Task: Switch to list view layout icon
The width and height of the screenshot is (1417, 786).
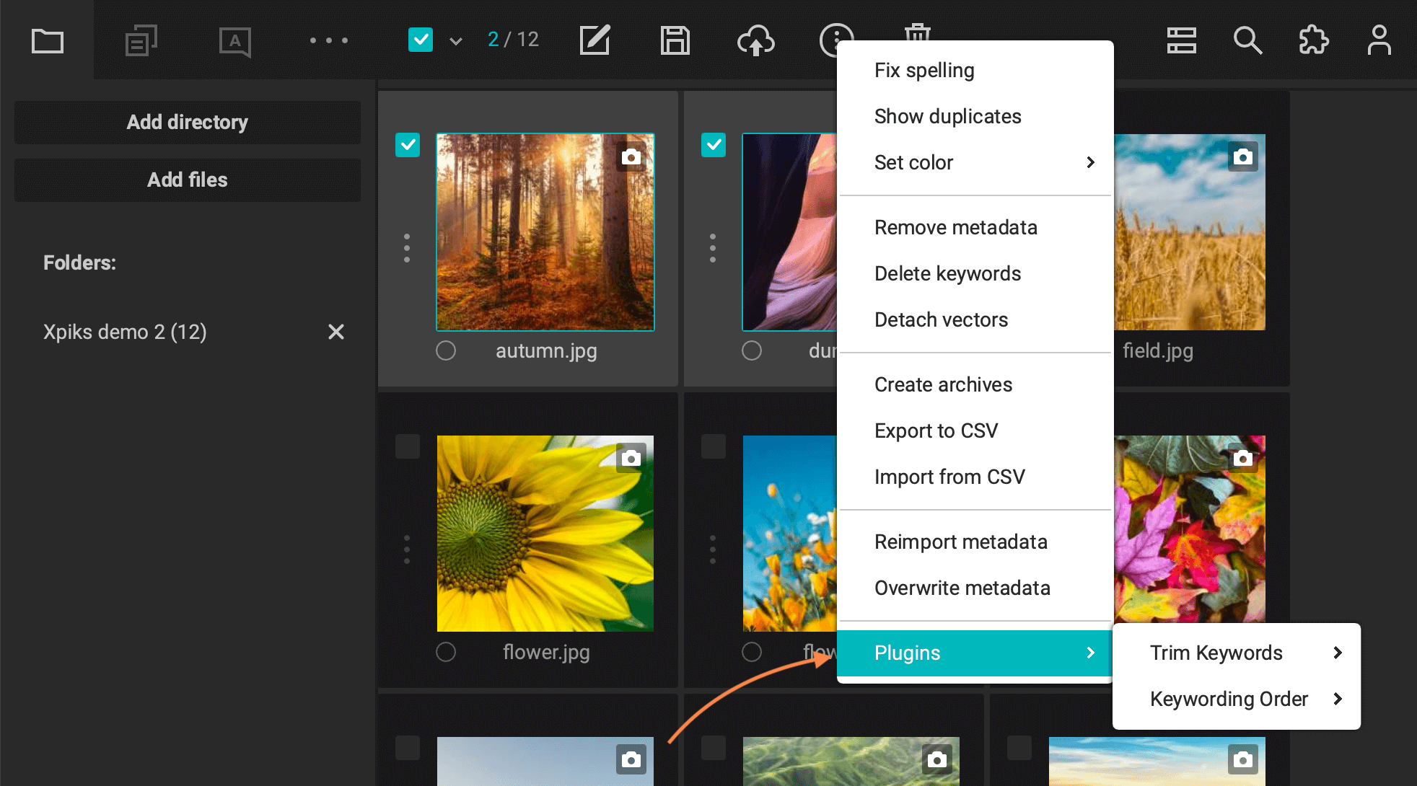Action: click(1181, 40)
